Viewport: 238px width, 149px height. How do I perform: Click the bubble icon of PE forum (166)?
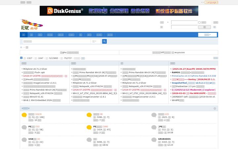point(89,127)
